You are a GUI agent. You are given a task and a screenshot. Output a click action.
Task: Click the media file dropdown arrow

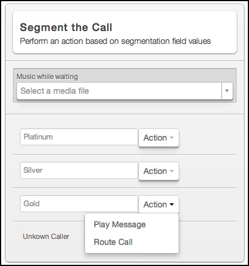(227, 91)
